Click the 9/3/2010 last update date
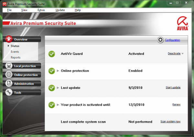Image resolution: width=194 pixels, height=137 pixels. coord(135,88)
